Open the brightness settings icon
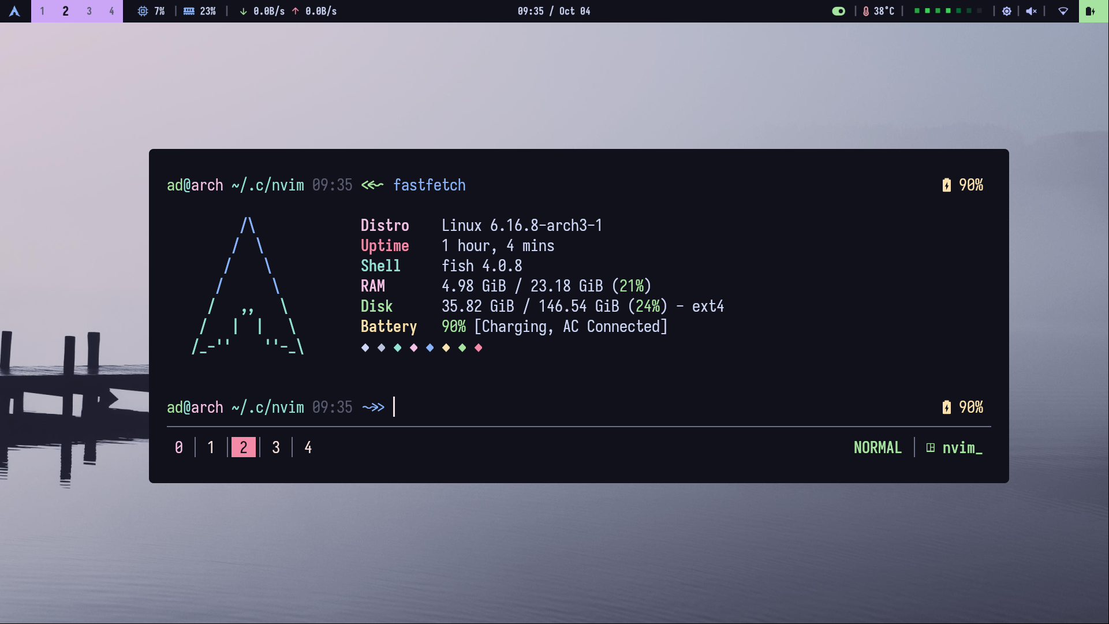 point(1006,11)
